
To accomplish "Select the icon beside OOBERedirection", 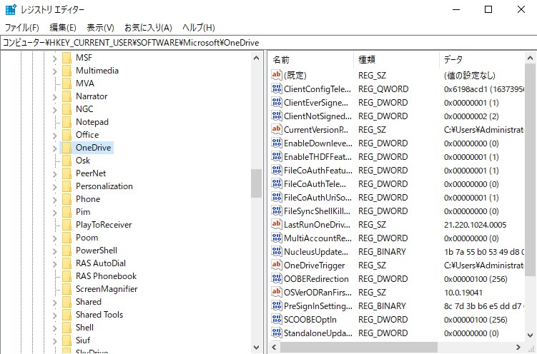I will tap(277, 278).
